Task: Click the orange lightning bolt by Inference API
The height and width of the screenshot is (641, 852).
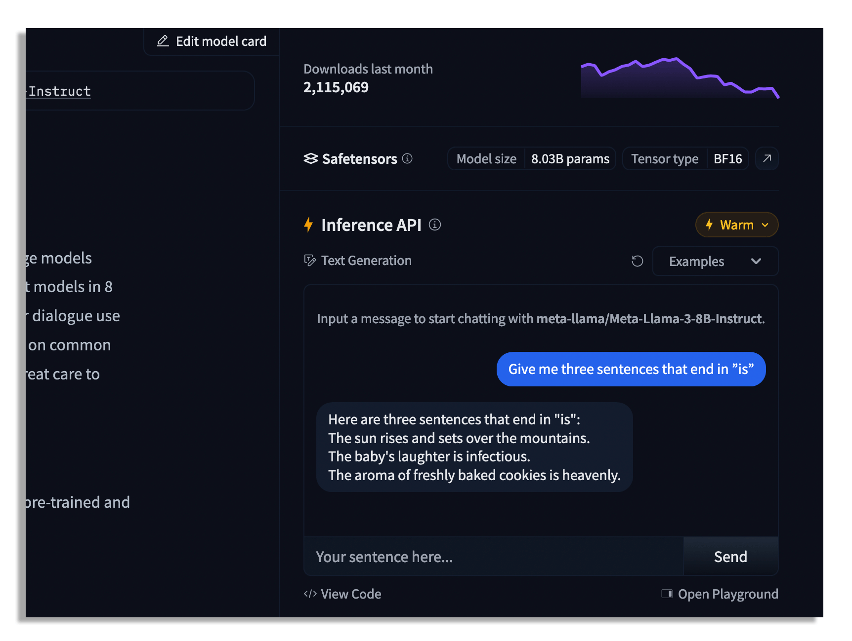Action: (x=308, y=225)
